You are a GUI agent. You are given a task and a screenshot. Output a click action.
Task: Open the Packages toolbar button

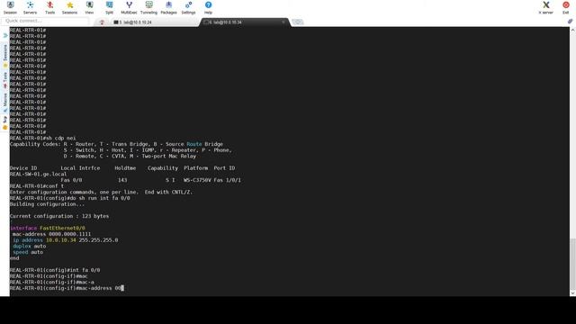point(168,8)
